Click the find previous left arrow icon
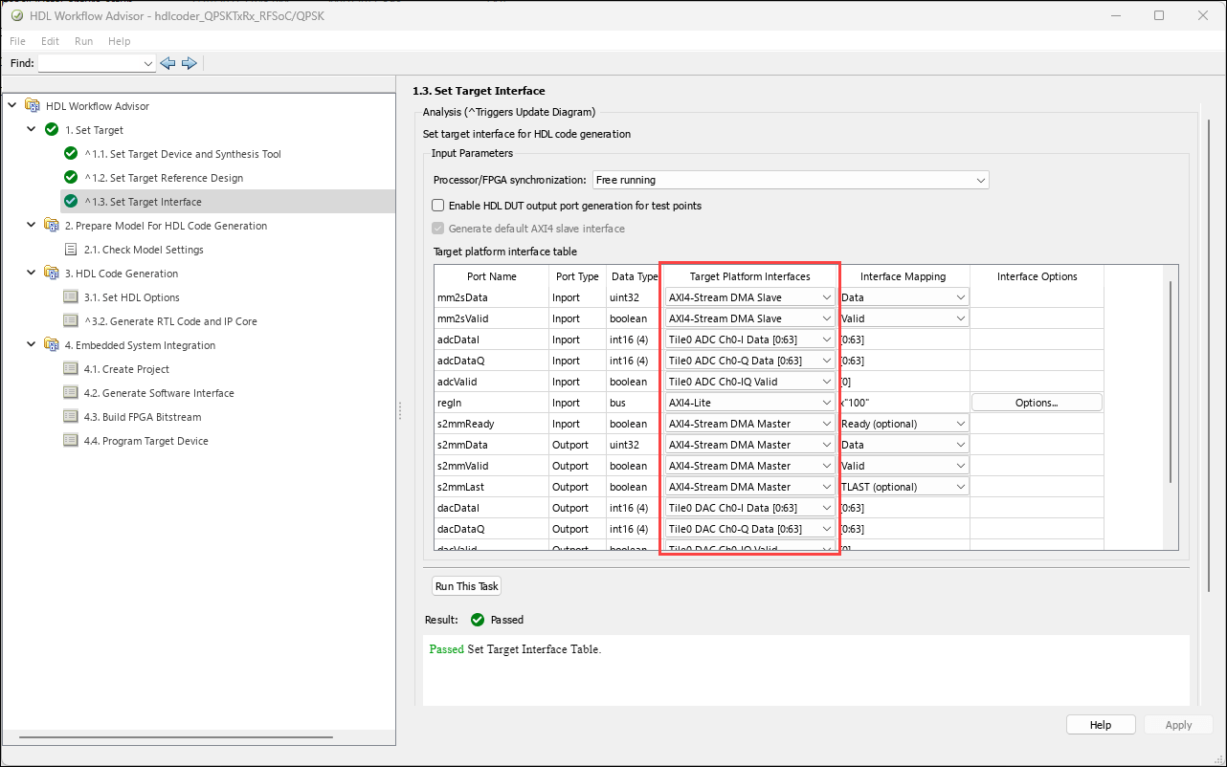The image size is (1227, 767). click(168, 63)
